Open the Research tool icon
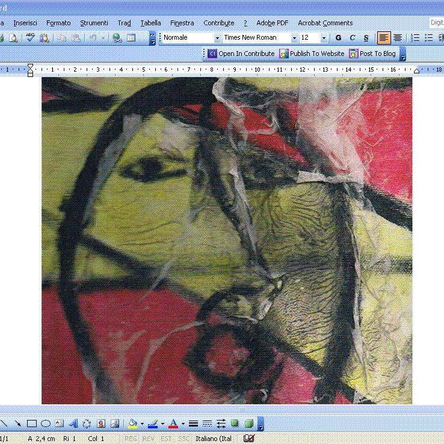Image resolution: width=444 pixels, height=444 pixels. click(44, 38)
